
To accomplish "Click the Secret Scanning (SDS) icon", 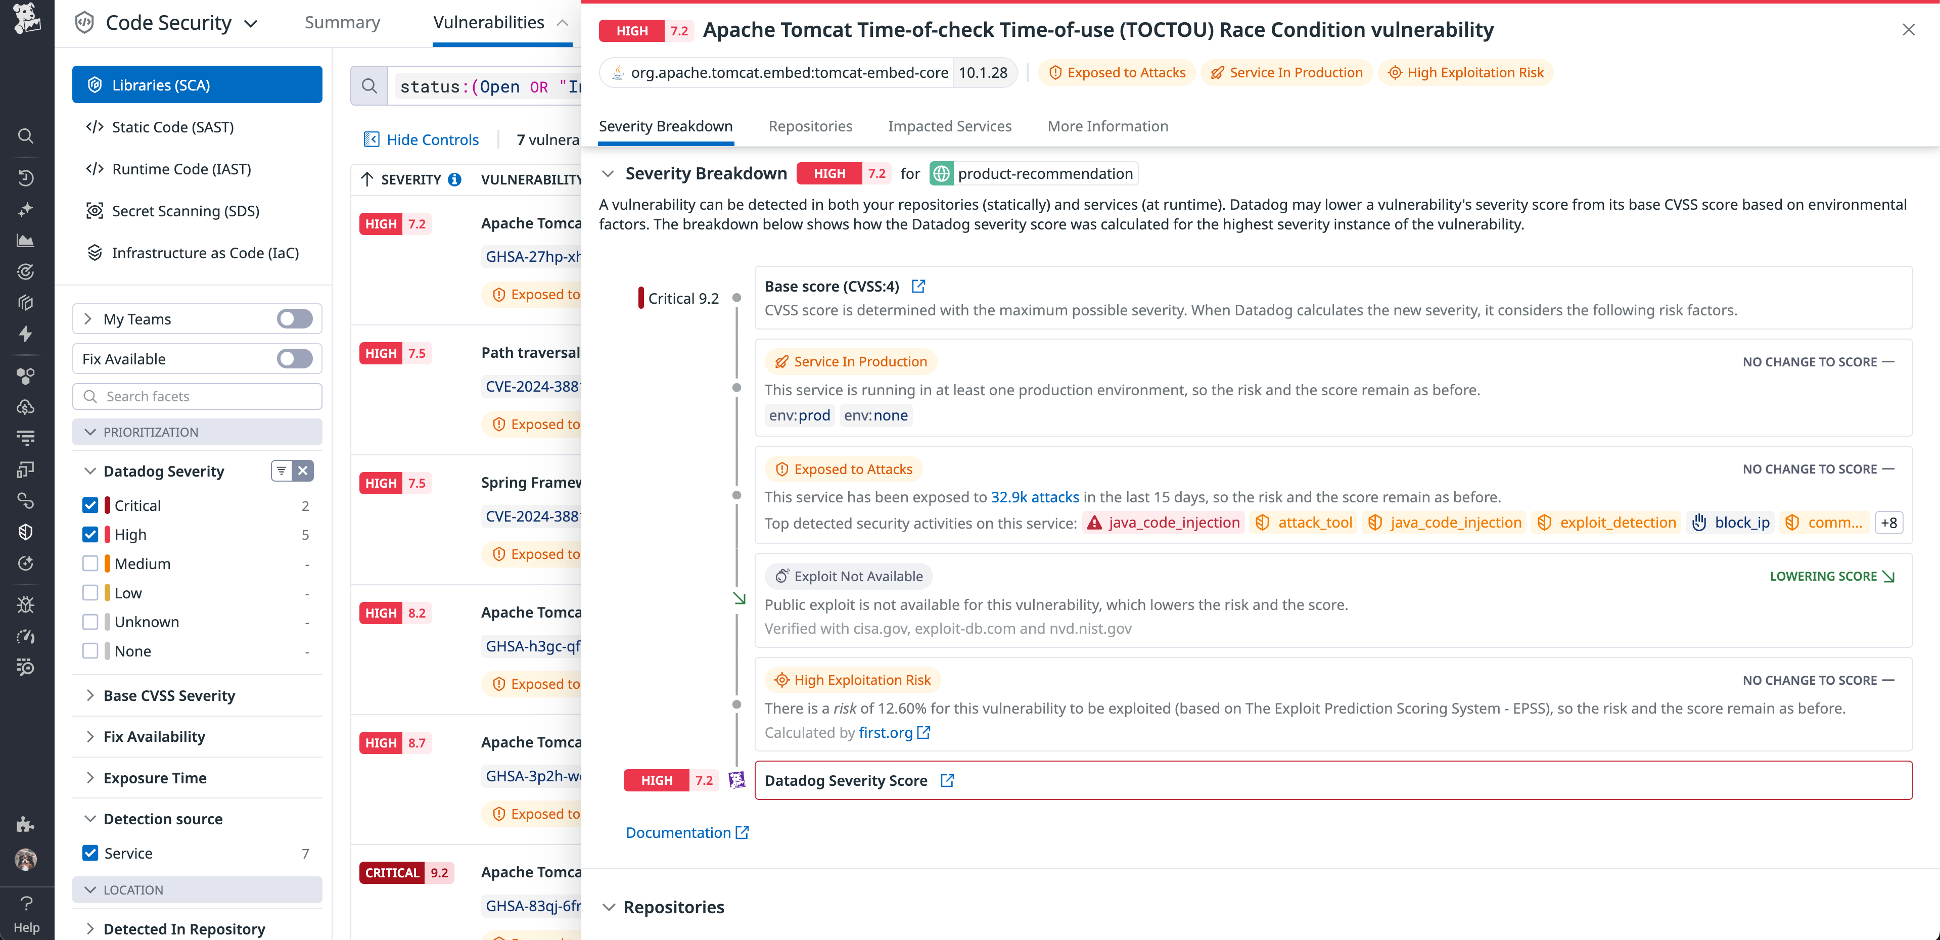I will pyautogui.click(x=95, y=211).
